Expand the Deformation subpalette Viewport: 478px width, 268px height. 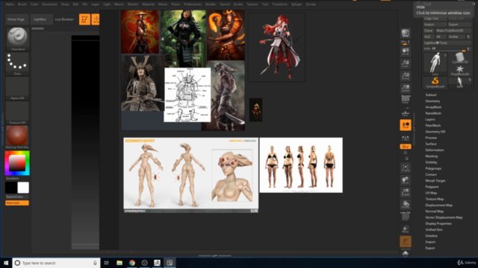[x=435, y=150]
